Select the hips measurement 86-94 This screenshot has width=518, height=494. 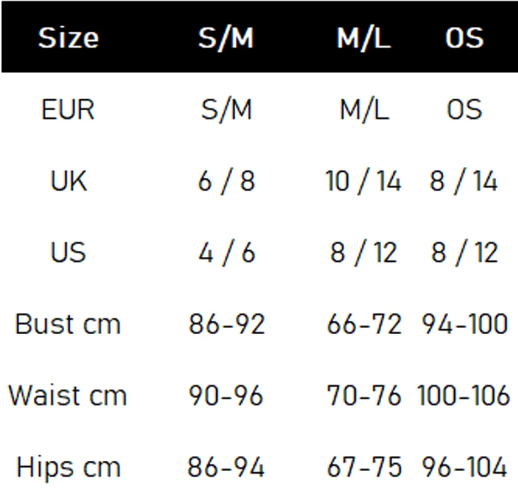226,467
